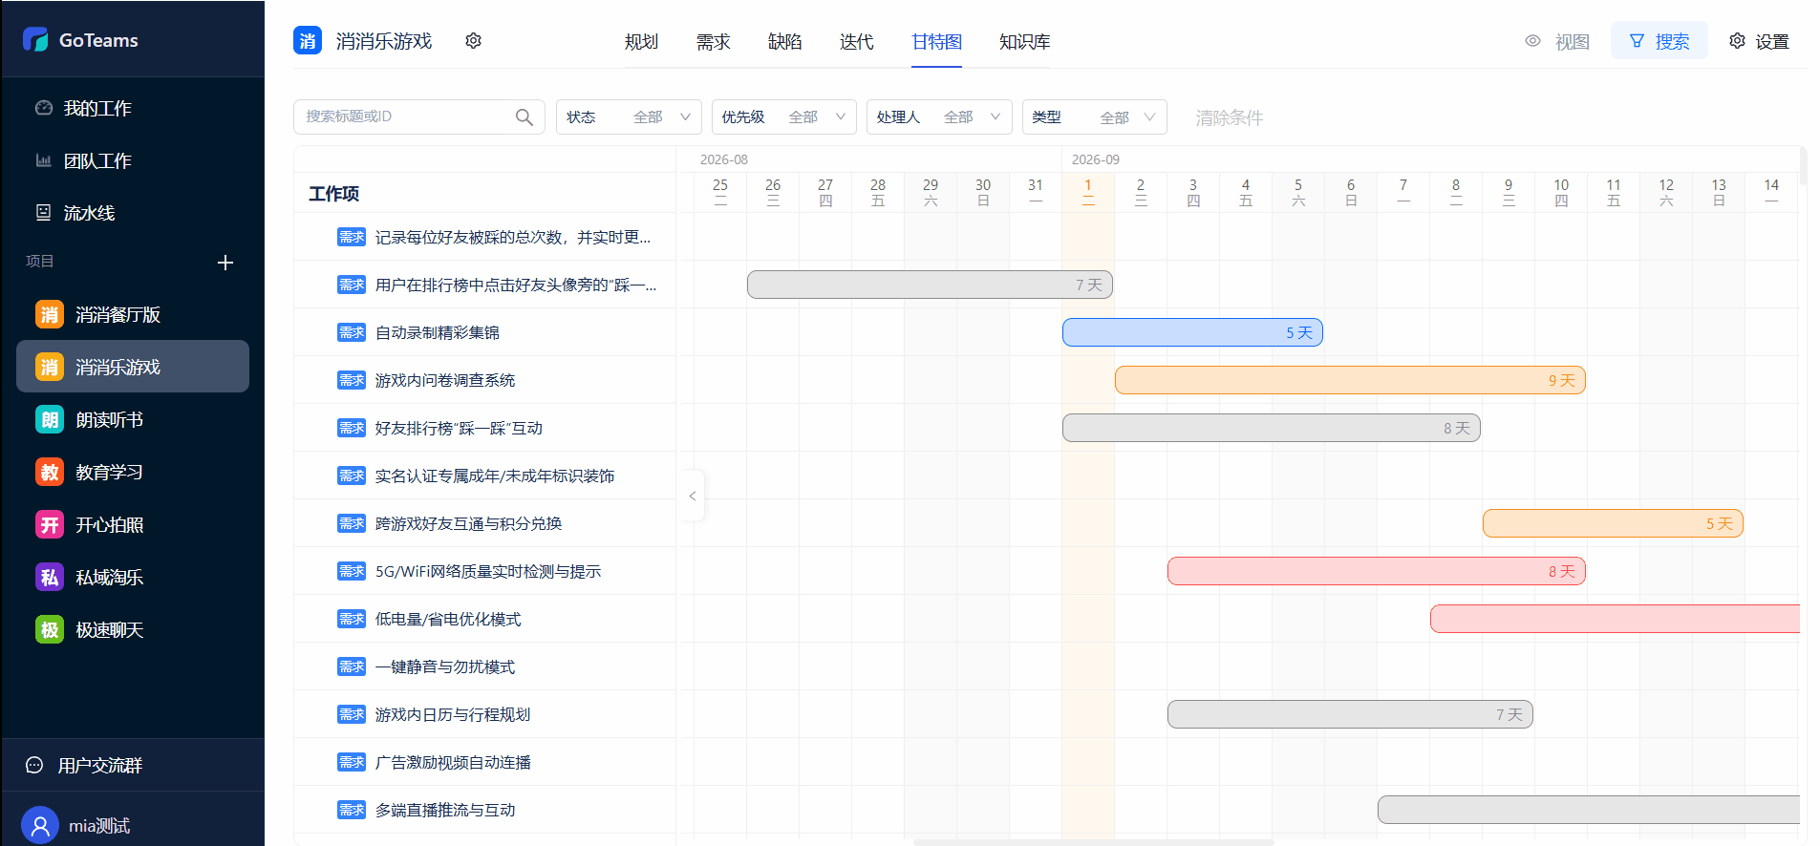Open the 消消餐厅版 project
This screenshot has height=846, width=1820.
click(133, 314)
